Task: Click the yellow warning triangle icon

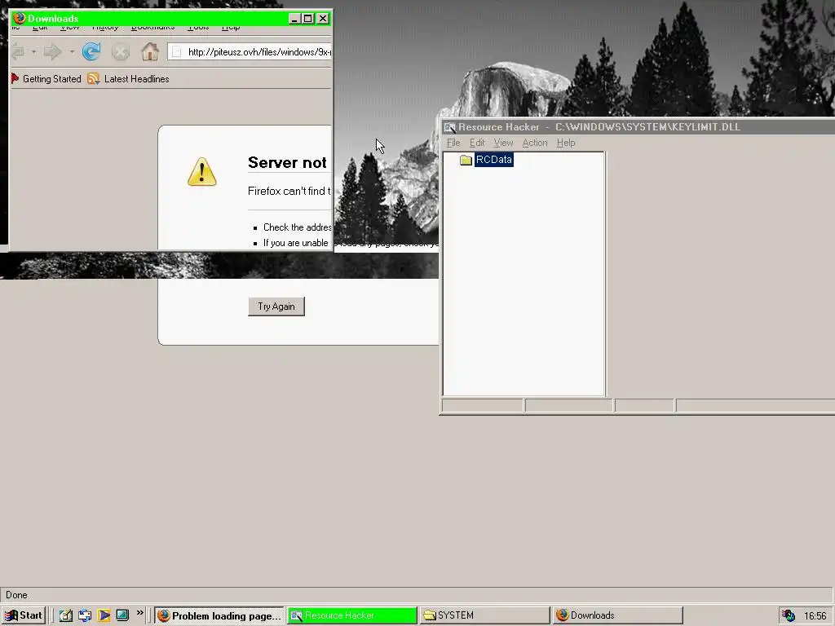Action: tap(202, 171)
